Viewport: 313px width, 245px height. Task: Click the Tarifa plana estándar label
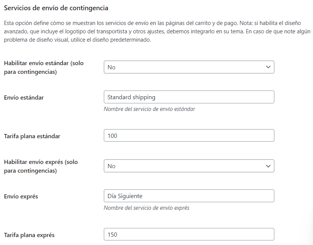coord(32,136)
